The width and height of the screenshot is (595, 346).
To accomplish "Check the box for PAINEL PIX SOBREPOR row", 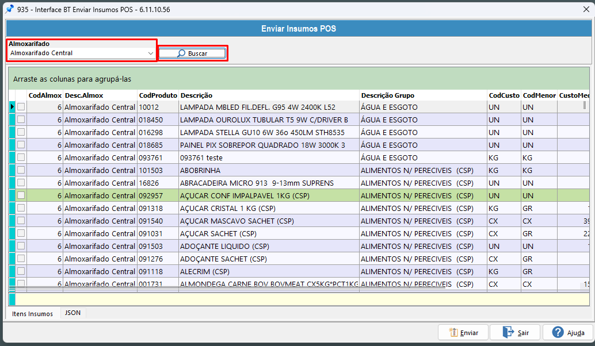I will tap(21, 145).
